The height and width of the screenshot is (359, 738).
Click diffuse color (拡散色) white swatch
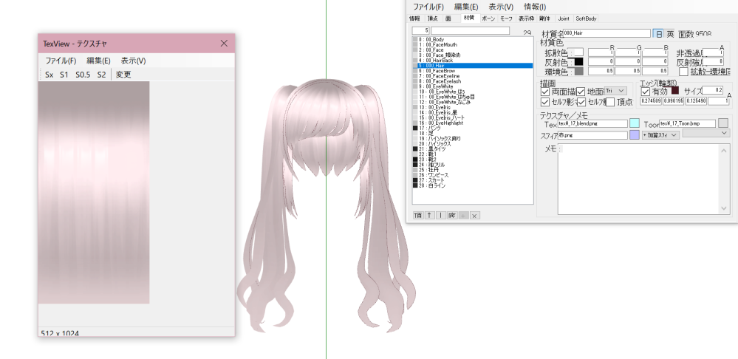(578, 52)
